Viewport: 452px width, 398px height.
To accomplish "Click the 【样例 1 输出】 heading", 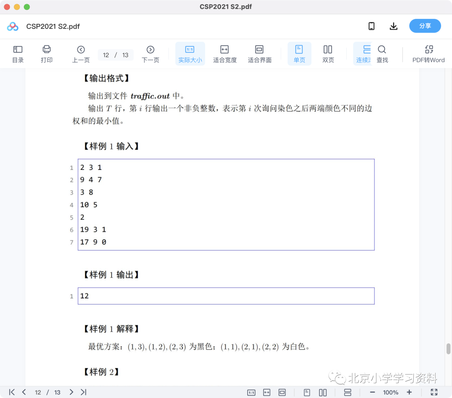I will (111, 275).
